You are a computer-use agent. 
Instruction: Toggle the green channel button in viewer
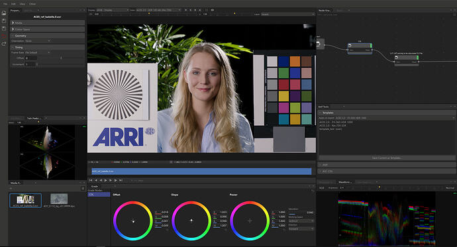[191, 10]
